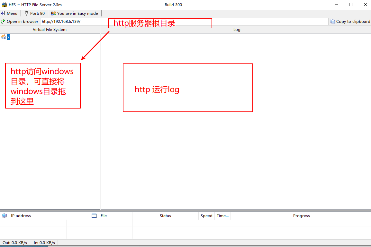The width and height of the screenshot is (371, 247).
Task: Click the HFS application icon in the title bar
Action: [4, 5]
